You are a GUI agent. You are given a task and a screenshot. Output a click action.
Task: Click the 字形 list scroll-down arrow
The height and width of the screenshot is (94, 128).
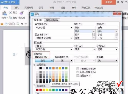(x=94, y=38)
